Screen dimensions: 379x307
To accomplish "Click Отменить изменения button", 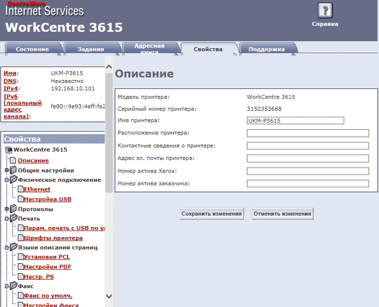I will click(x=282, y=213).
